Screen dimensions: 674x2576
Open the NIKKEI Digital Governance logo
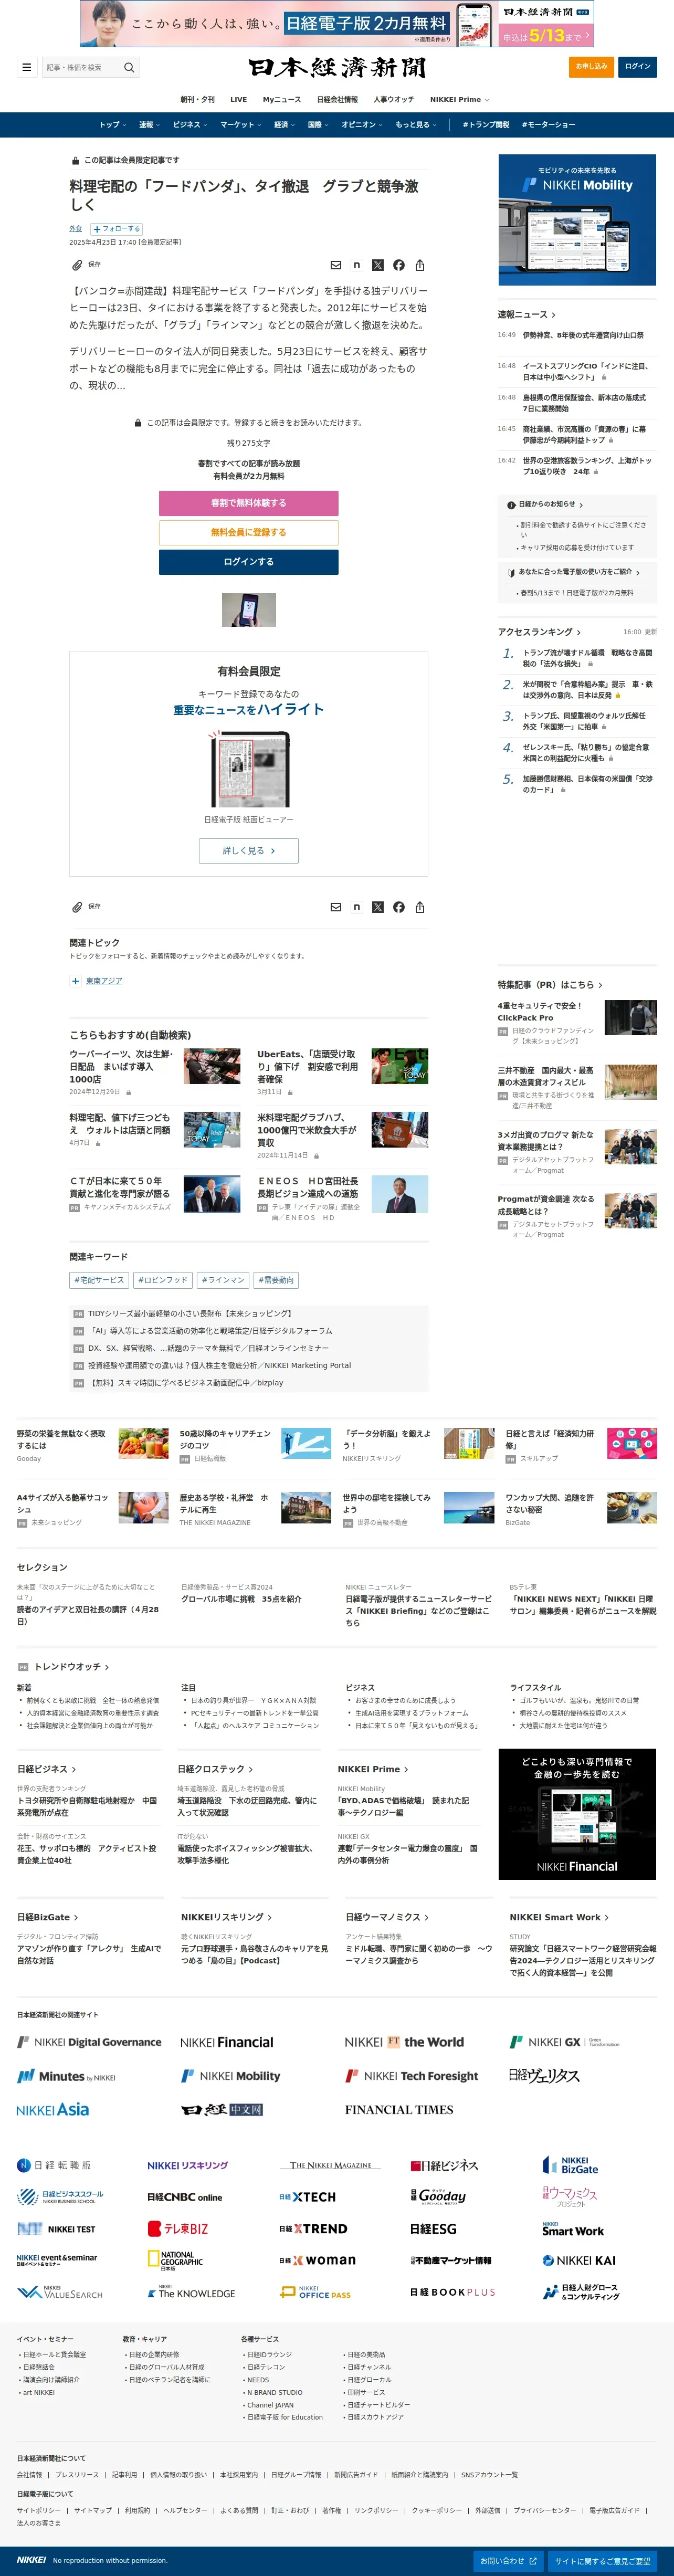89,2042
